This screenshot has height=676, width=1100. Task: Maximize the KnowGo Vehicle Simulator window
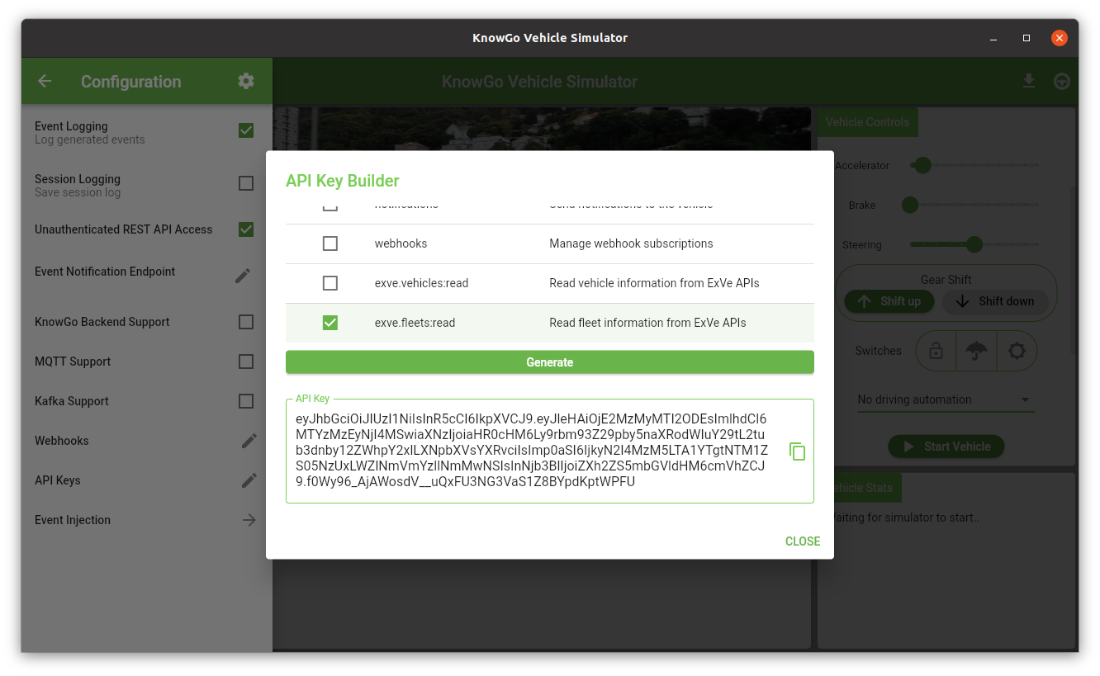pyautogui.click(x=1027, y=38)
